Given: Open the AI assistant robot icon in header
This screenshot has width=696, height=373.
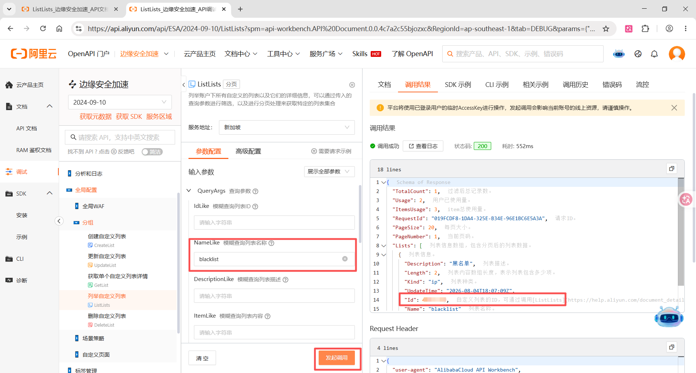Looking at the screenshot, I should point(619,54).
